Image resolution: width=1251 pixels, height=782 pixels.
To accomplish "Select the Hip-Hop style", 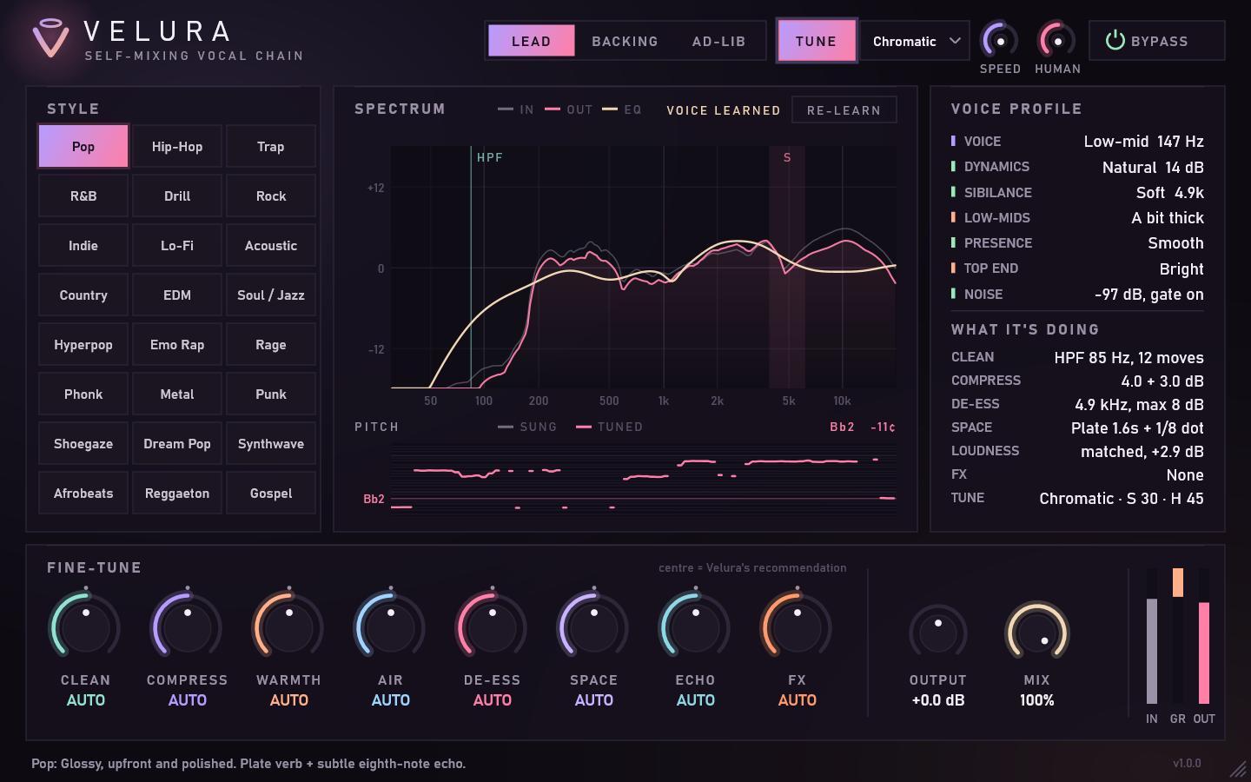I will click(x=177, y=146).
